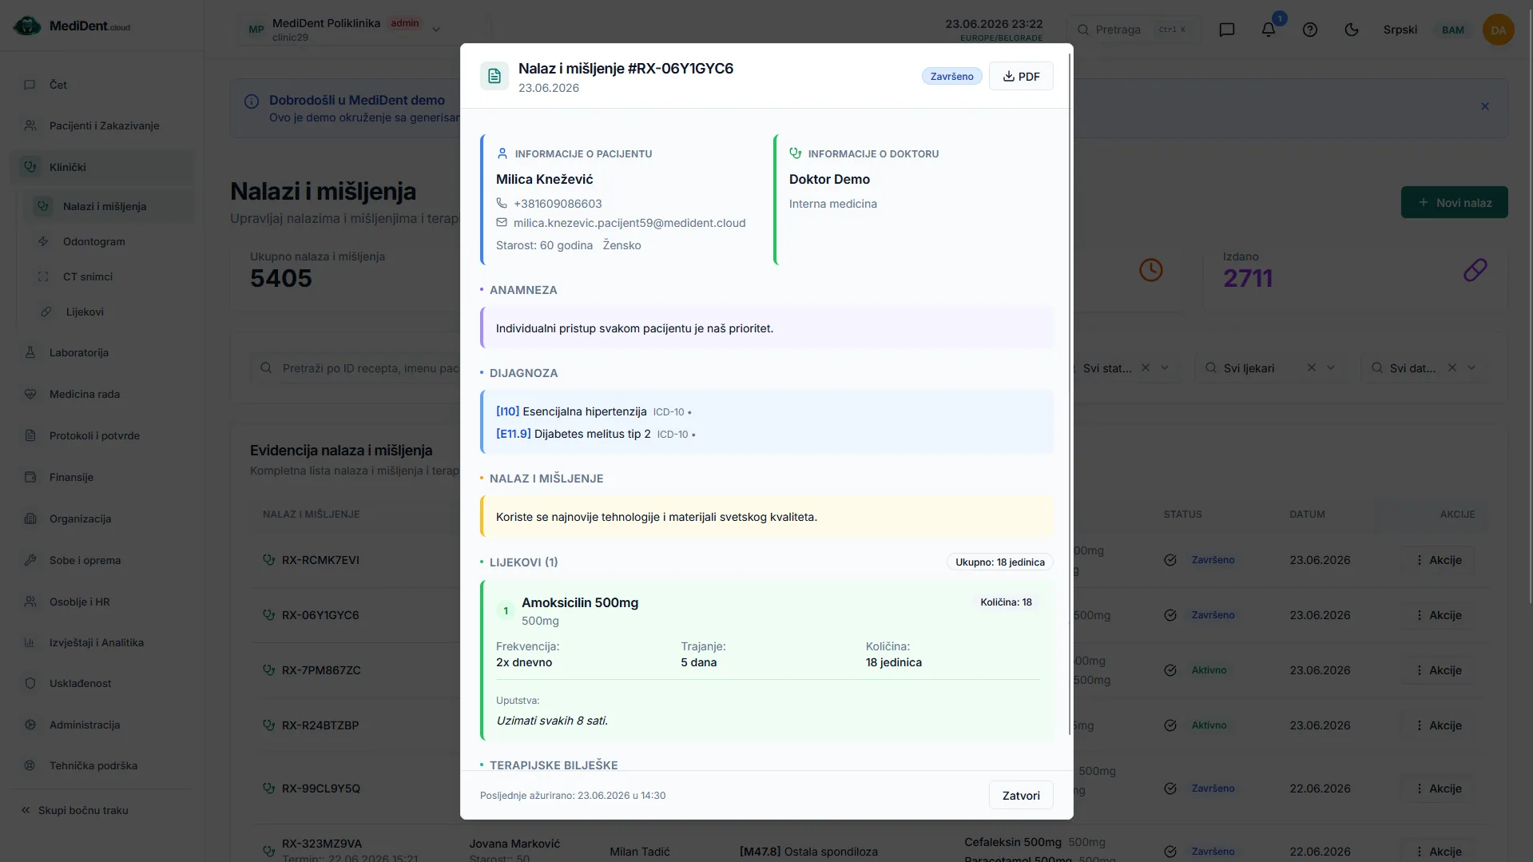The width and height of the screenshot is (1533, 862).
Task: Expand the Svi stat... status dropdown
Action: pyautogui.click(x=1165, y=367)
